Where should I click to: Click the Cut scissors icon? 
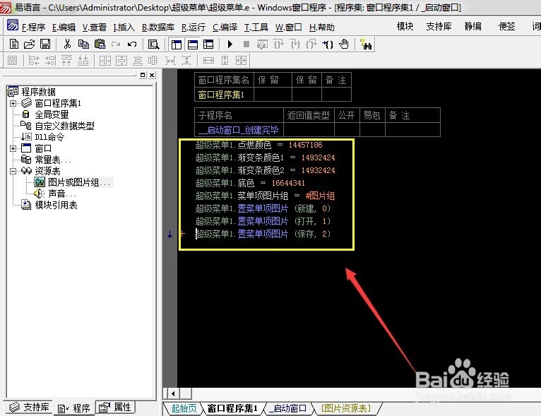tap(67, 44)
